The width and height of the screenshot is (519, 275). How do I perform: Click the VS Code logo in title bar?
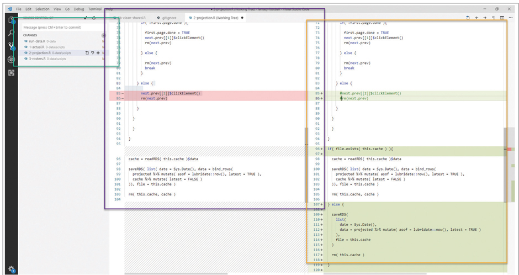(9, 9)
